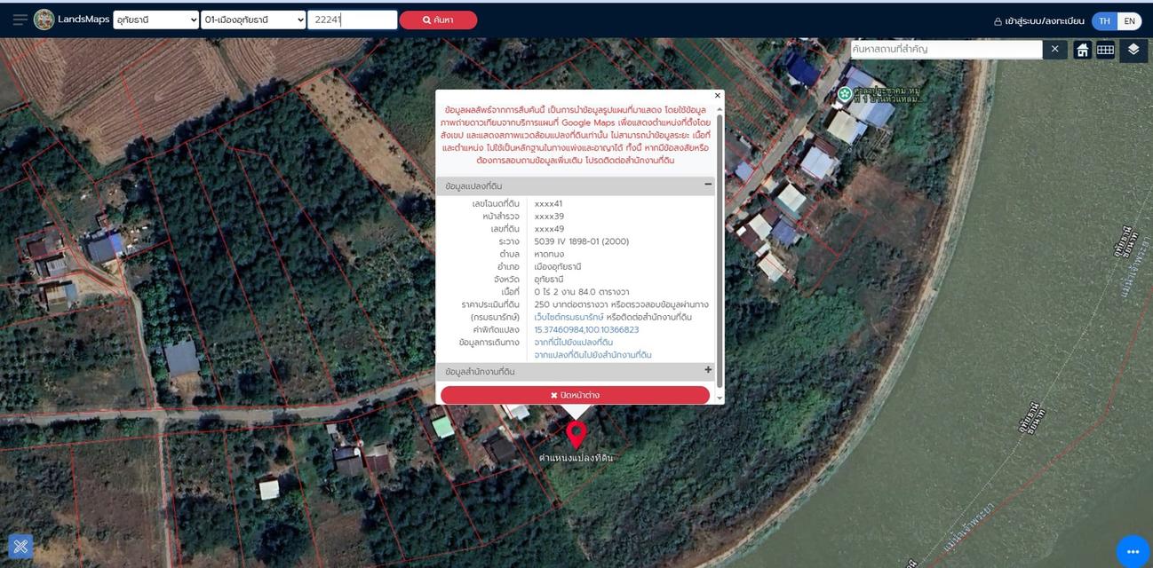Screen dimensions: 1153x568
Task: Switch language to TH
Action: coord(1104,20)
